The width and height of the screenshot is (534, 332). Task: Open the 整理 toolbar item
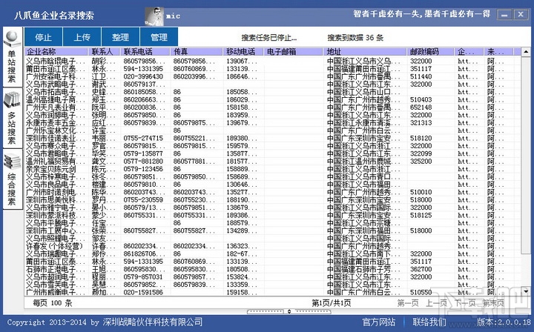pos(120,37)
